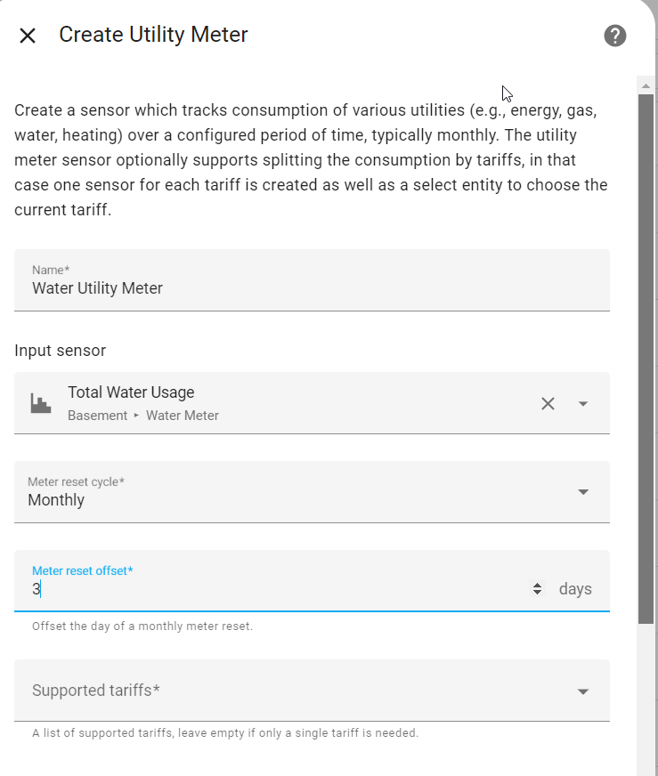Click the vertical scrollbar thumb
The width and height of the screenshot is (658, 776).
[646, 359]
